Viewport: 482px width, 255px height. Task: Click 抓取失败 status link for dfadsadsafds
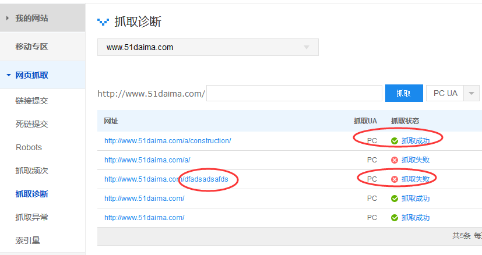click(416, 179)
